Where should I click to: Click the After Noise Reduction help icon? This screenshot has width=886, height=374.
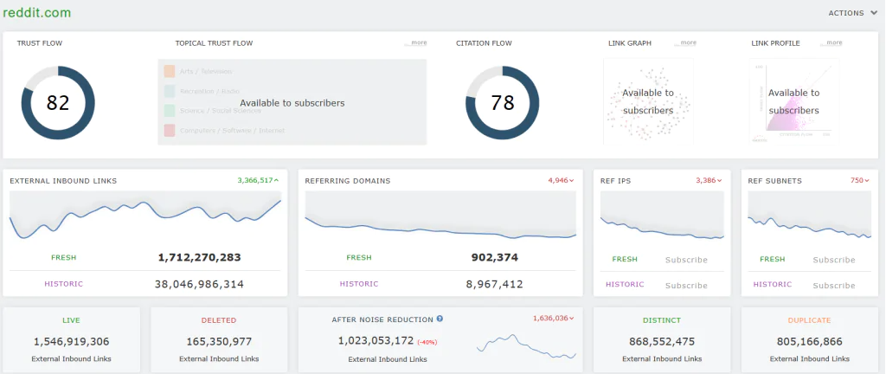click(x=440, y=319)
